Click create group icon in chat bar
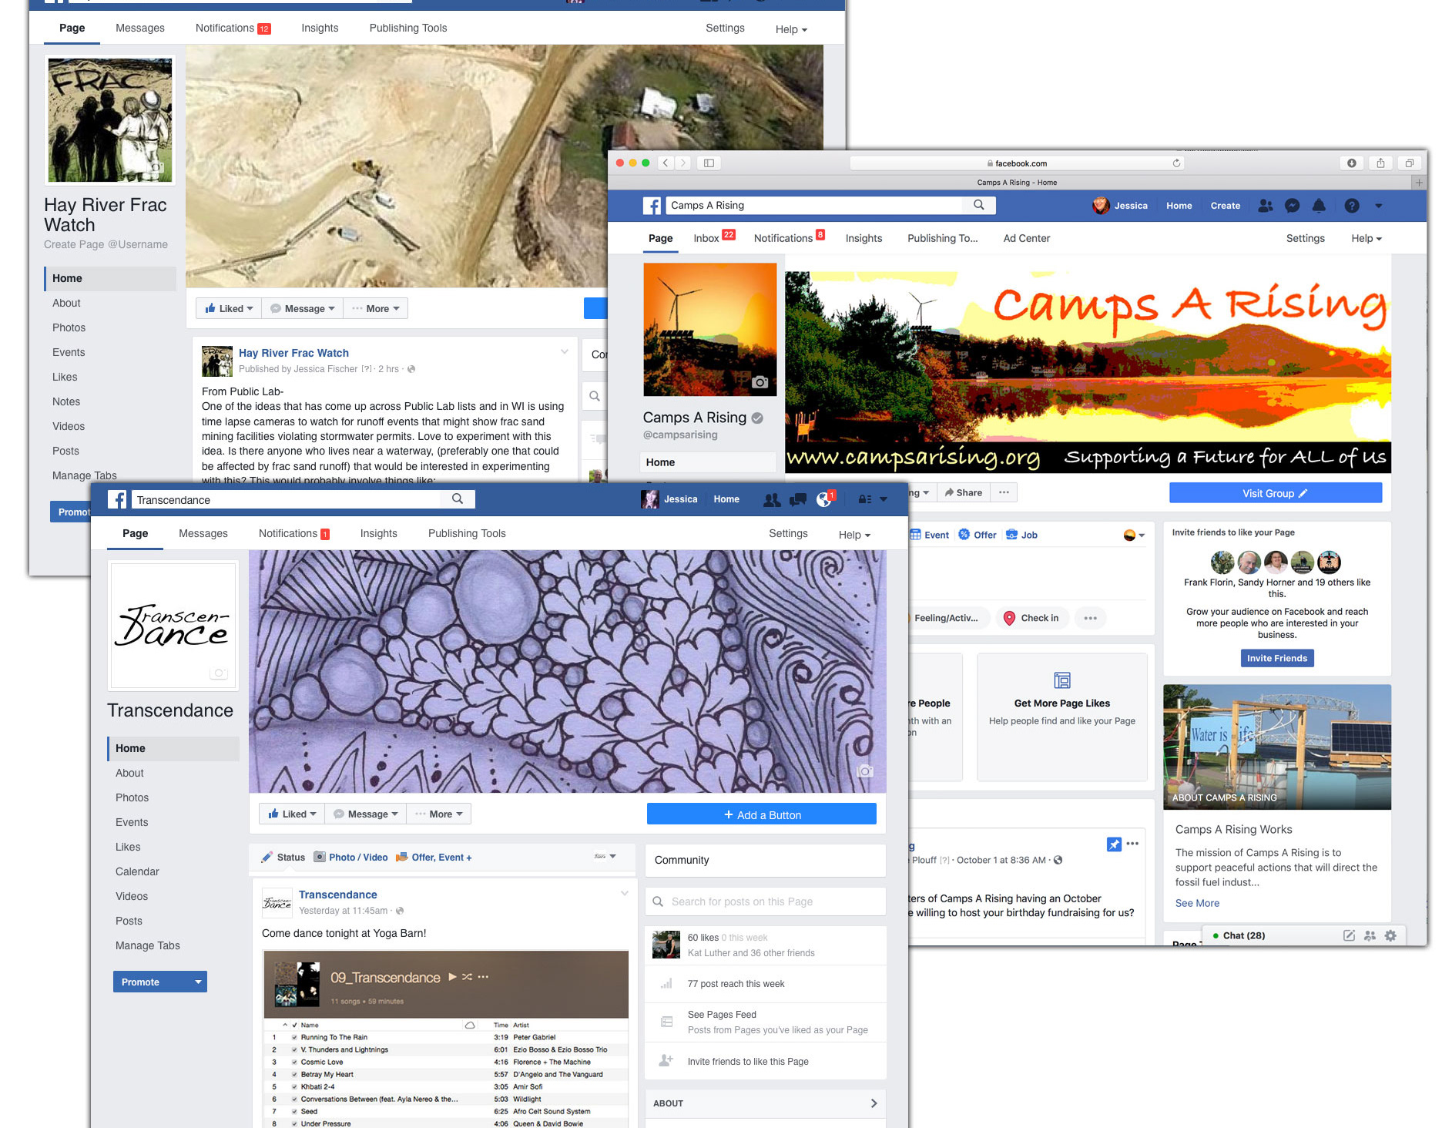 [x=1370, y=935]
